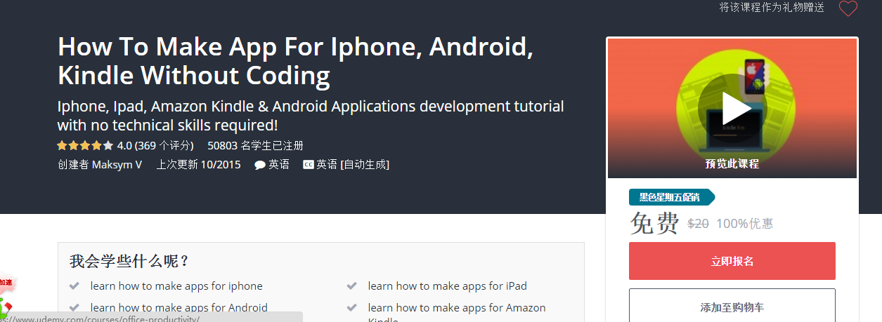This screenshot has width=882, height=322.
Task: Click the crossed-out $20 price
Action: click(698, 224)
